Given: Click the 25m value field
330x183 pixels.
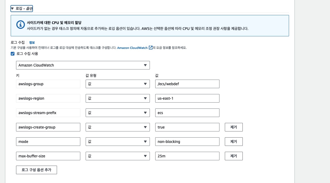Looking at the screenshot, I should pos(187,156).
